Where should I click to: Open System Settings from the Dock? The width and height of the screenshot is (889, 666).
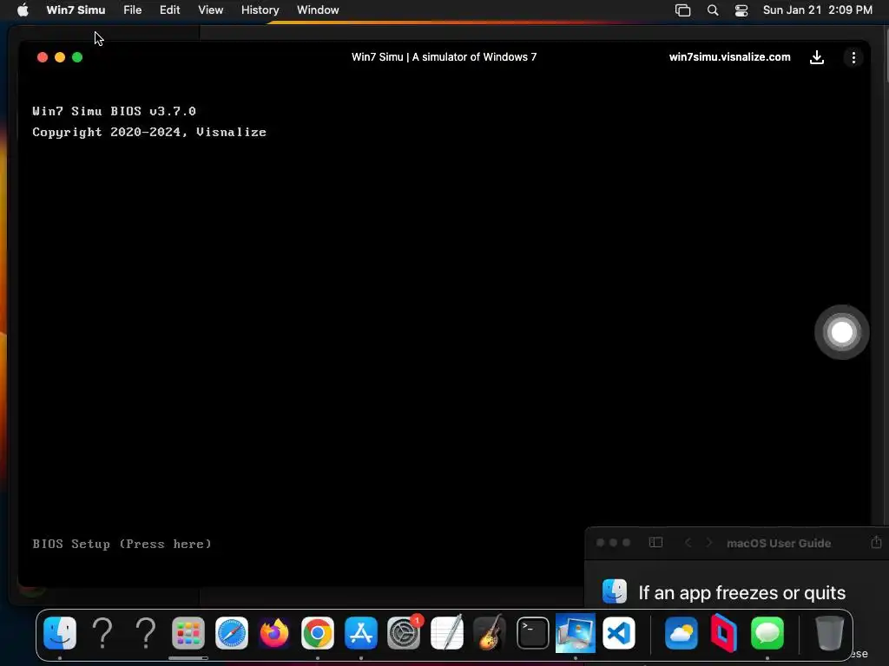coord(404,632)
